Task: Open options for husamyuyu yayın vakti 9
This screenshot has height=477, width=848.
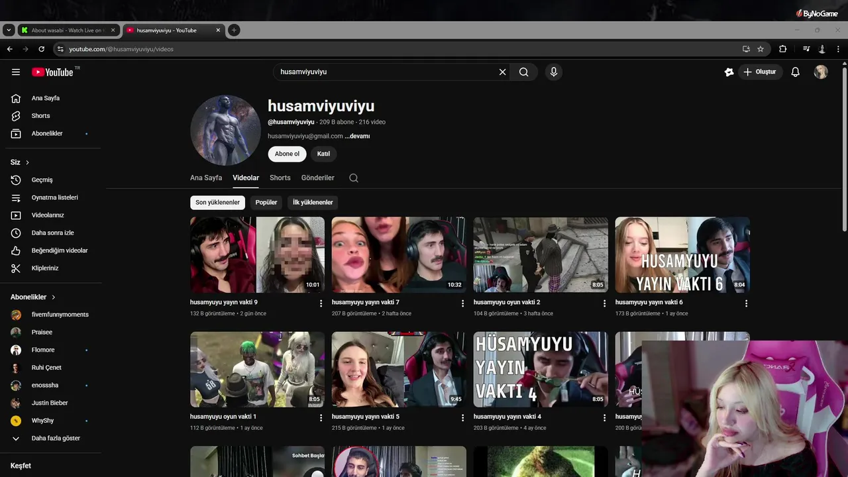Action: (321, 303)
